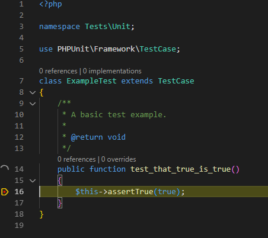The height and width of the screenshot is (238, 268).
Task: Click PHPUnit\Framework in the use statement
Action: [x=96, y=49]
